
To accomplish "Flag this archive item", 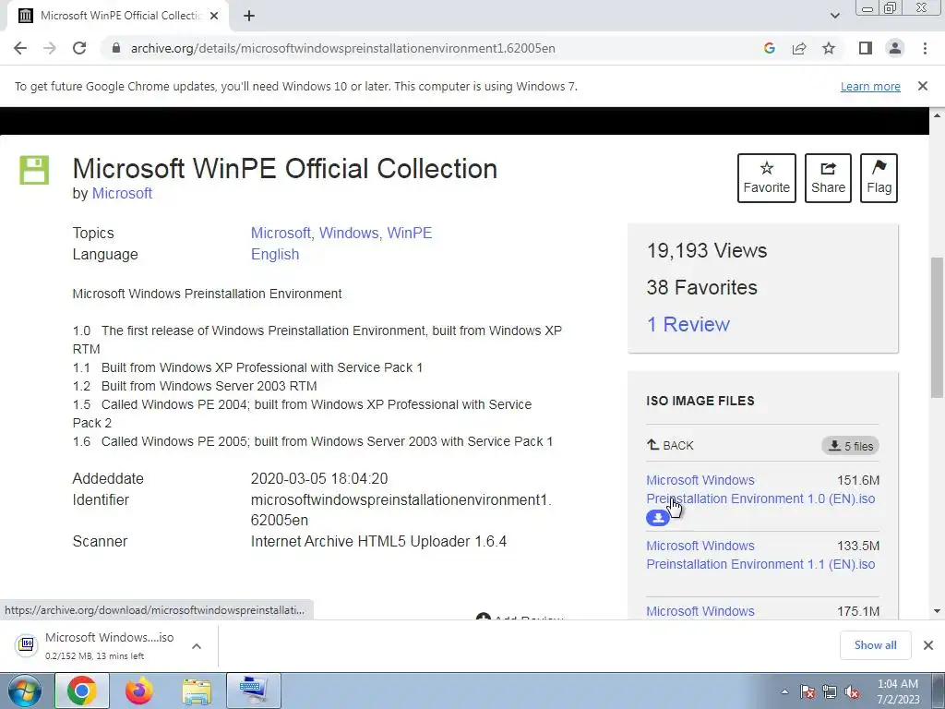I will coord(879,178).
